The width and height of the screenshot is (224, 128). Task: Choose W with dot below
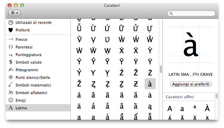point(107,51)
